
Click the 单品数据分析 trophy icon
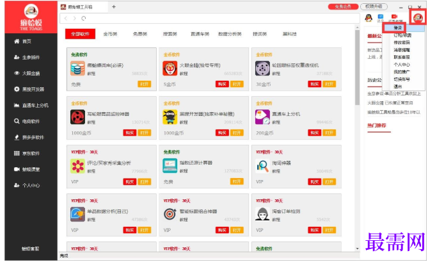[78, 215]
